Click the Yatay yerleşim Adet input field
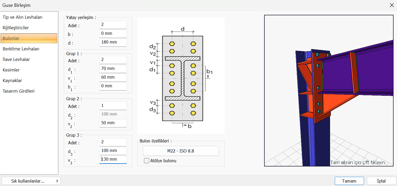397x186 pixels. click(x=113, y=25)
